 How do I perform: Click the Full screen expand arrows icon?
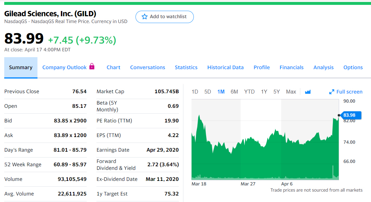(x=332, y=92)
